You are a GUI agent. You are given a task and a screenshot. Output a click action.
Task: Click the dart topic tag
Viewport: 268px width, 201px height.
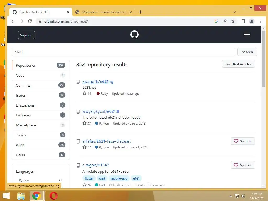coord(102,178)
